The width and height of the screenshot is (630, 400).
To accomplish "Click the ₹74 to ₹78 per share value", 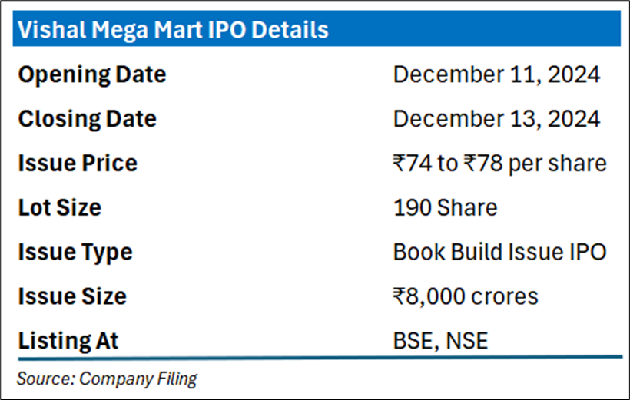I will pyautogui.click(x=500, y=164).
